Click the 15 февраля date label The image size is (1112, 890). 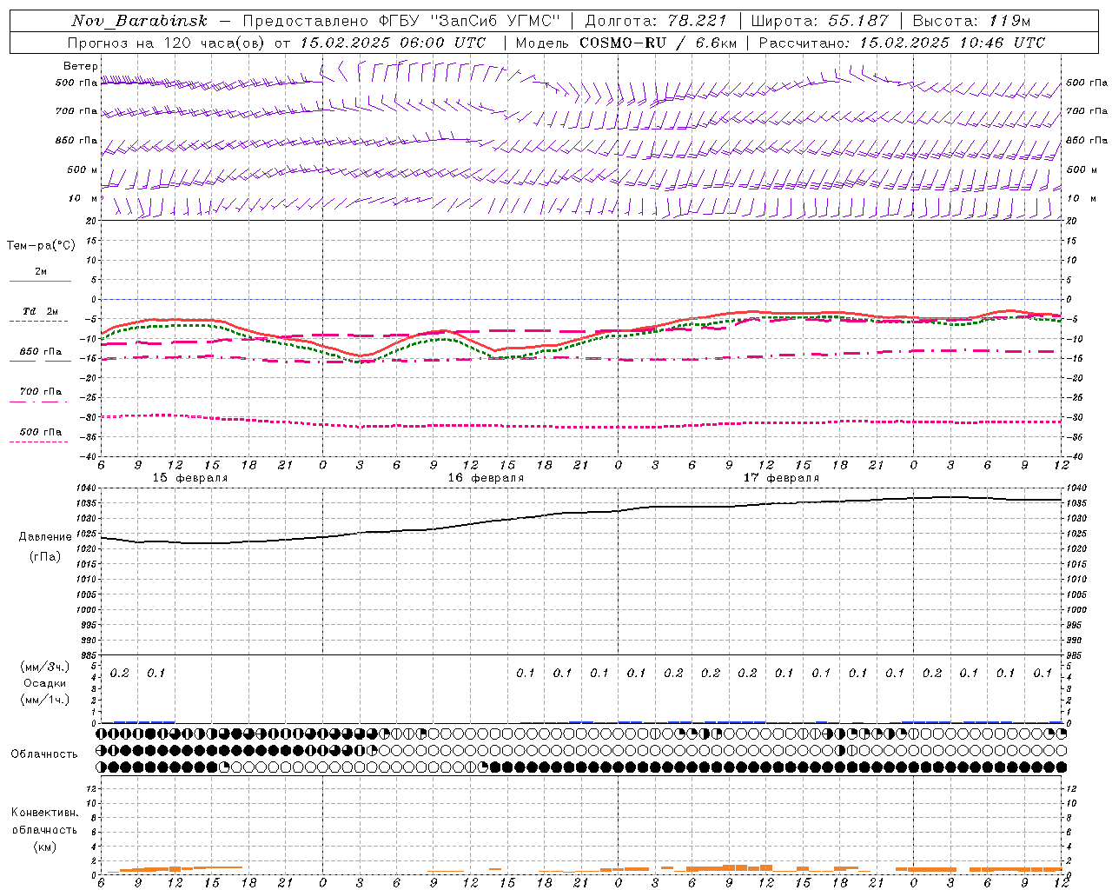pos(190,478)
